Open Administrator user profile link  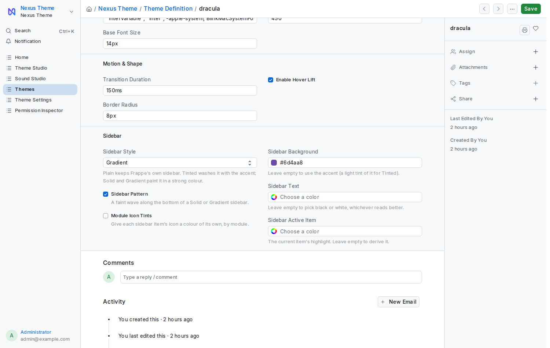click(x=36, y=332)
